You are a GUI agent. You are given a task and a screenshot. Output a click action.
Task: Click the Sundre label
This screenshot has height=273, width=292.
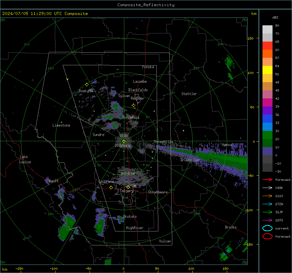tap(99, 135)
